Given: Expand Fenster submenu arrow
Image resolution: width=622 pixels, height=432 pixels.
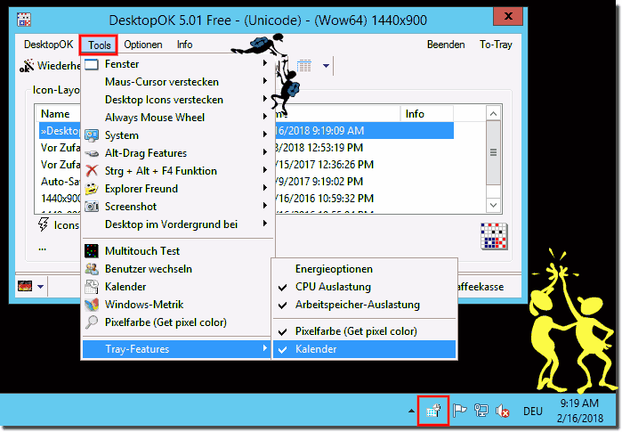Looking at the screenshot, I should [x=264, y=63].
